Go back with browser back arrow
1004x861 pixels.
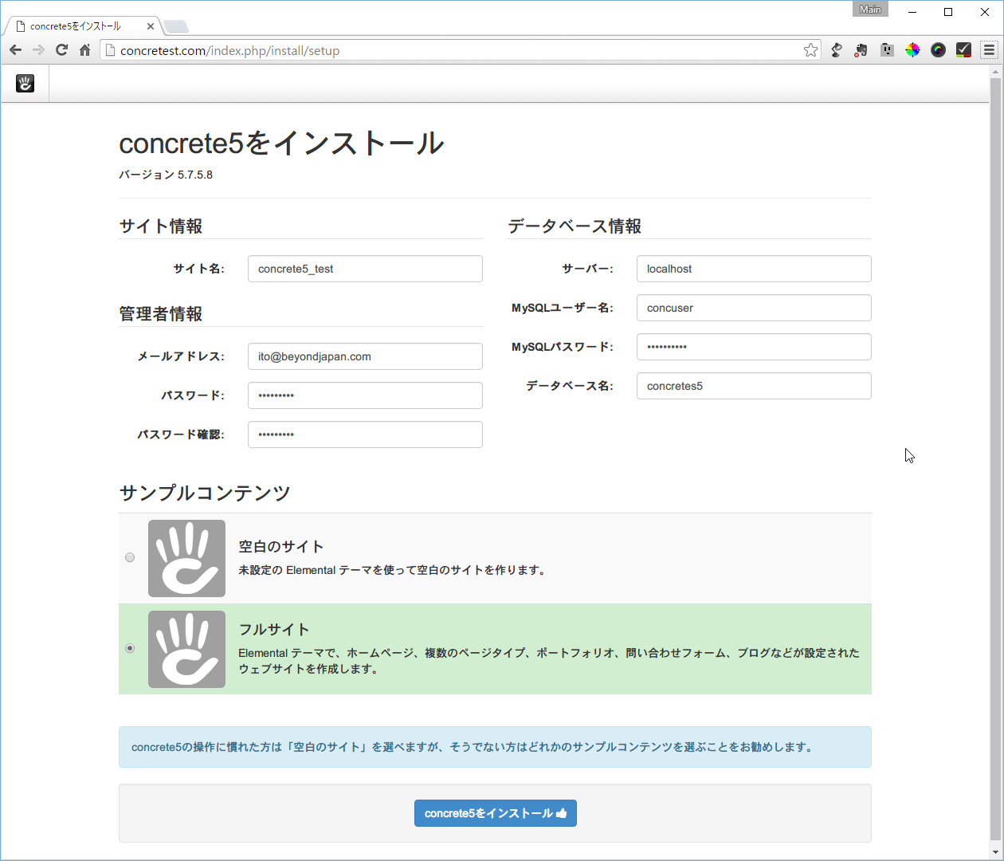15,50
